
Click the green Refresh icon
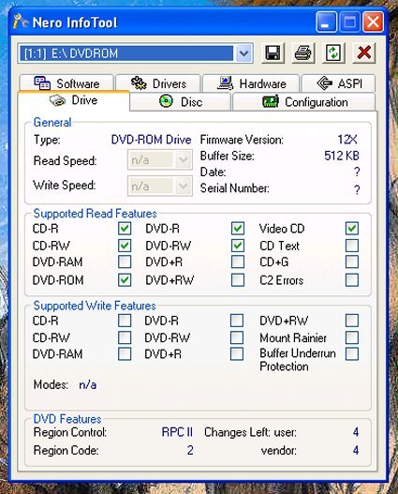(x=333, y=52)
